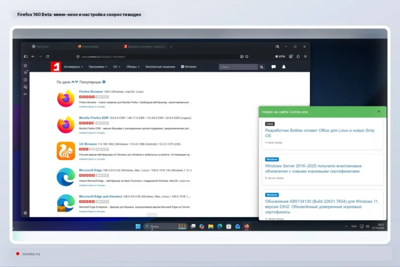Open the Firefox VPN button
The image size is (400, 267).
tap(280, 57)
